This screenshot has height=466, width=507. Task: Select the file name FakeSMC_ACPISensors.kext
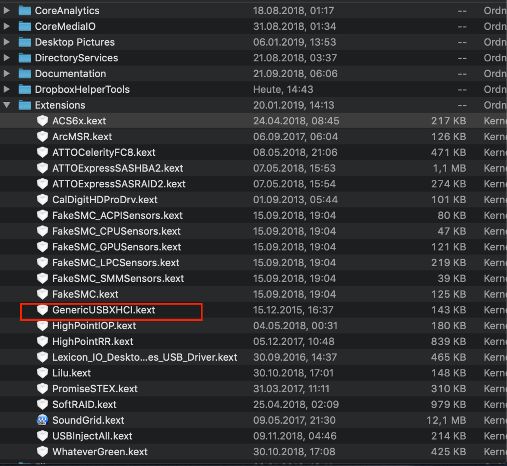coord(117,216)
